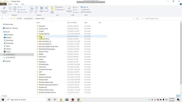Viewport: 182px width, 102px height.
Task: Click Paste shortcut in ribbon
Action: pos(22,12)
